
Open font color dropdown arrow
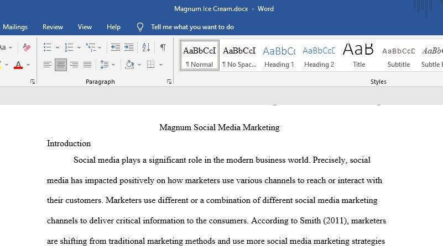(28, 65)
